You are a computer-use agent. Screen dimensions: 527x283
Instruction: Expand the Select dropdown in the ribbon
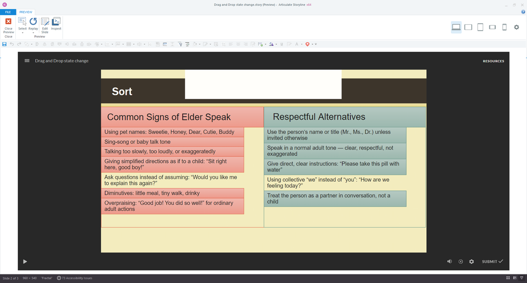(x=23, y=32)
